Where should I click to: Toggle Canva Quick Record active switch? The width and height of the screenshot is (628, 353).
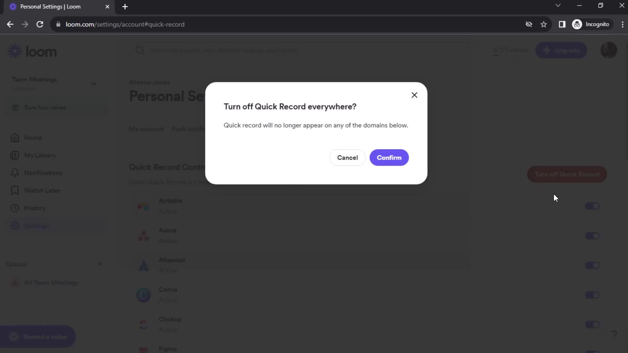point(593,295)
